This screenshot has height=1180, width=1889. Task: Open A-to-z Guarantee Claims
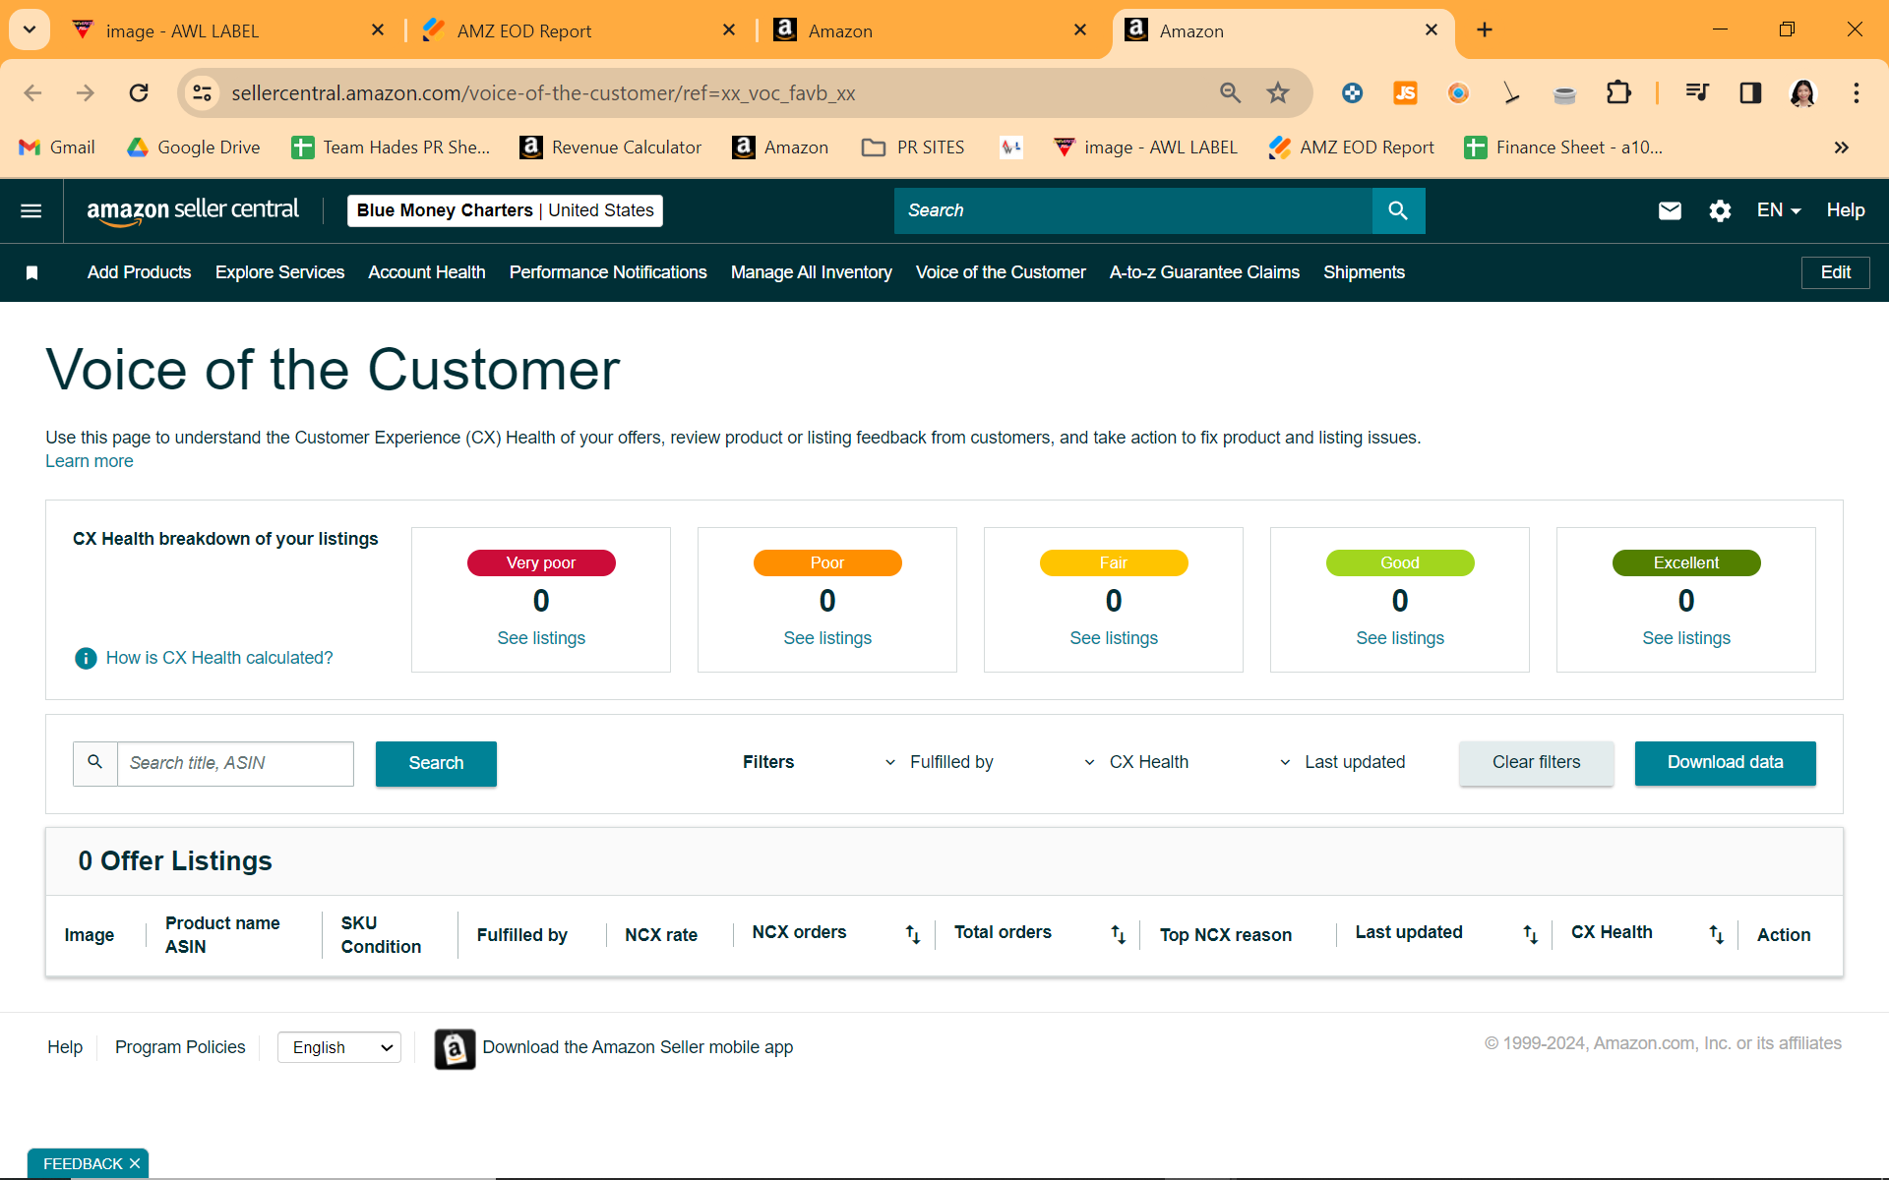(1204, 272)
